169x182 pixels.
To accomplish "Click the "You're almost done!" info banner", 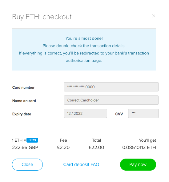I will tap(84, 50).
